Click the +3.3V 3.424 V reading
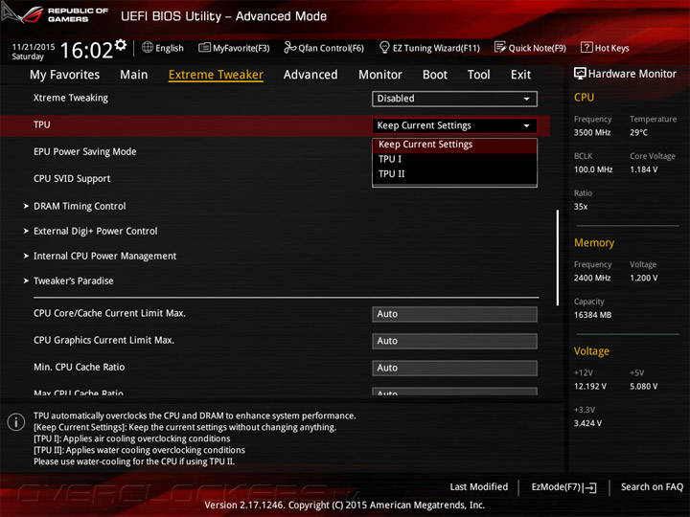 click(587, 424)
